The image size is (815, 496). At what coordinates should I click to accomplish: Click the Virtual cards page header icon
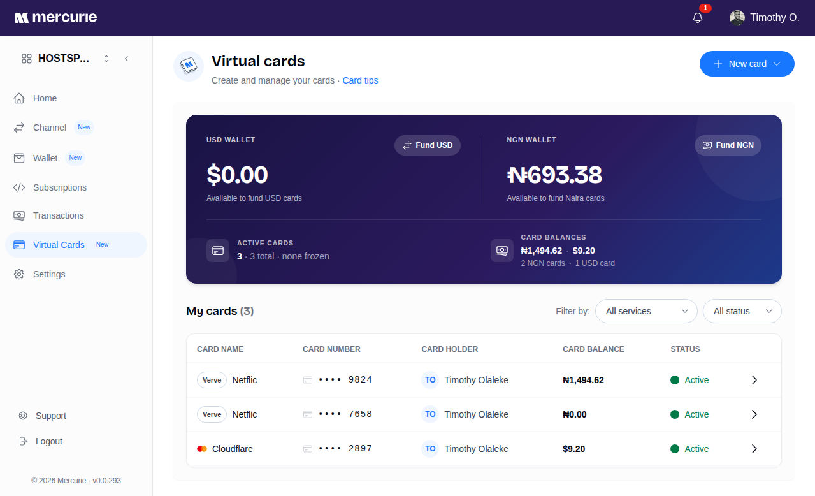(x=189, y=66)
